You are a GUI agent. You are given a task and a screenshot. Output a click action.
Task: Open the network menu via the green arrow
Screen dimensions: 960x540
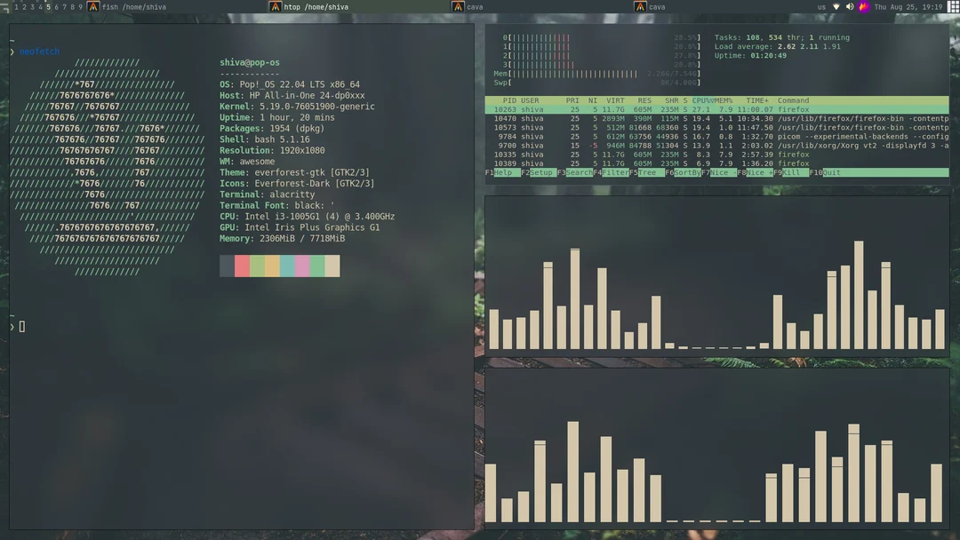coord(836,6)
